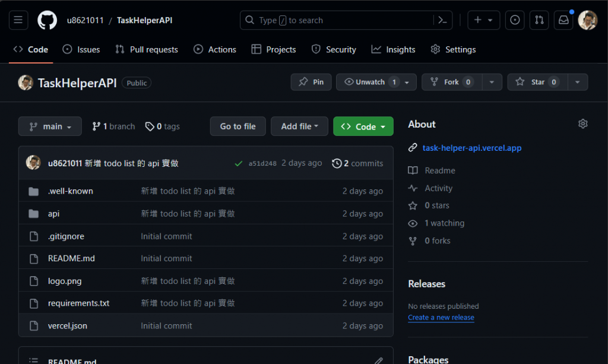Open the 1 watching link

[444, 223]
